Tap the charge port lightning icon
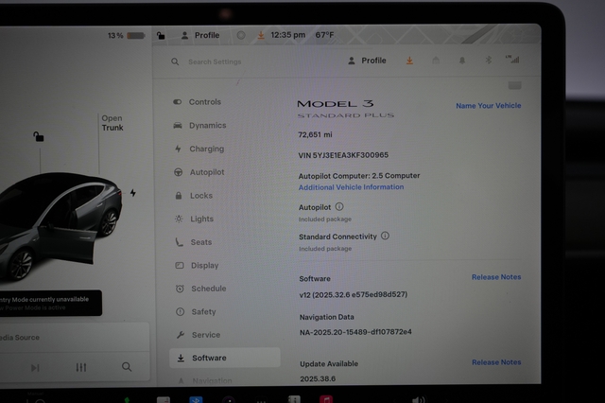Image resolution: width=605 pixels, height=403 pixels. point(132,193)
